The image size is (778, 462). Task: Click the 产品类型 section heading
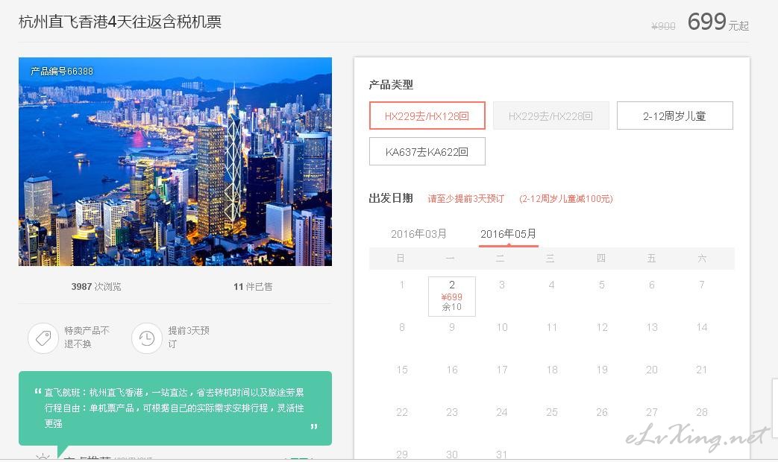391,85
